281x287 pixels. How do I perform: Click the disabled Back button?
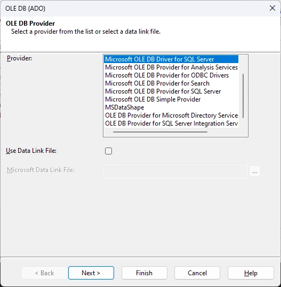click(45, 273)
